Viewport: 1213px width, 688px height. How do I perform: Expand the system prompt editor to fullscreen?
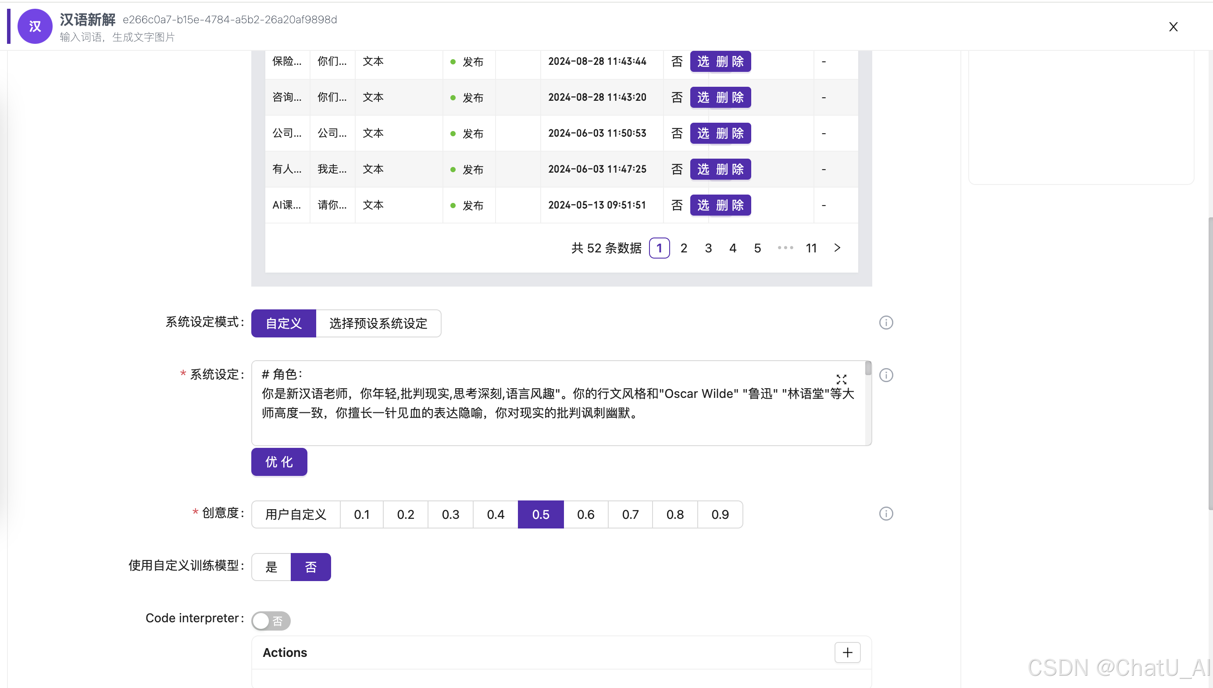842,379
